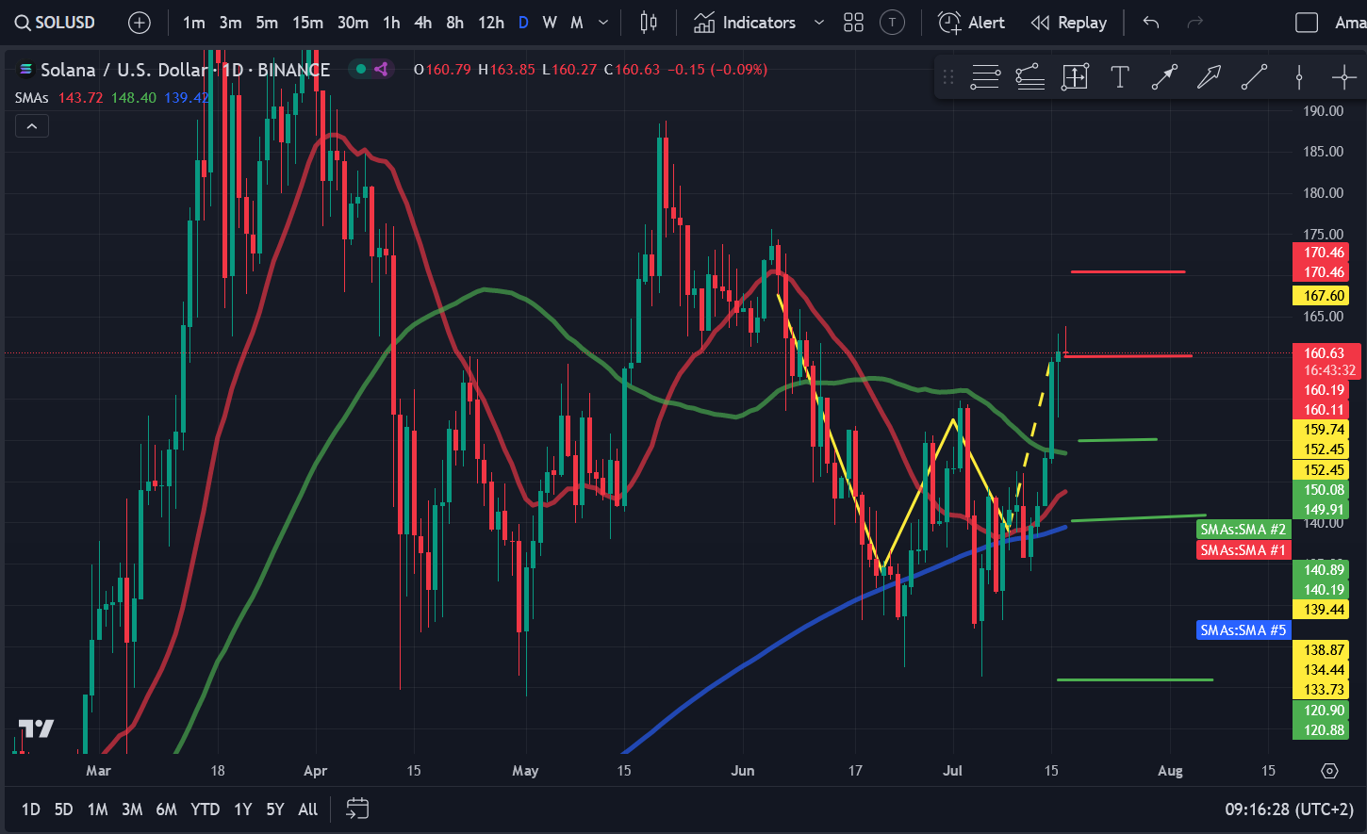
Task: Create an Alert
Action: pos(972,23)
